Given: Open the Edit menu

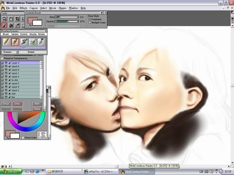Looking at the screenshot, I should coord(15,8).
